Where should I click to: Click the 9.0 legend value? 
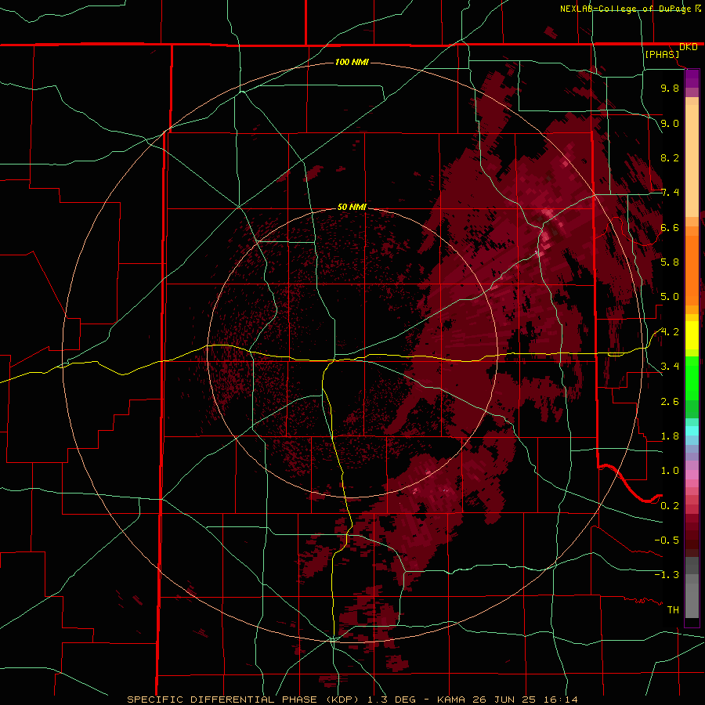(x=670, y=123)
